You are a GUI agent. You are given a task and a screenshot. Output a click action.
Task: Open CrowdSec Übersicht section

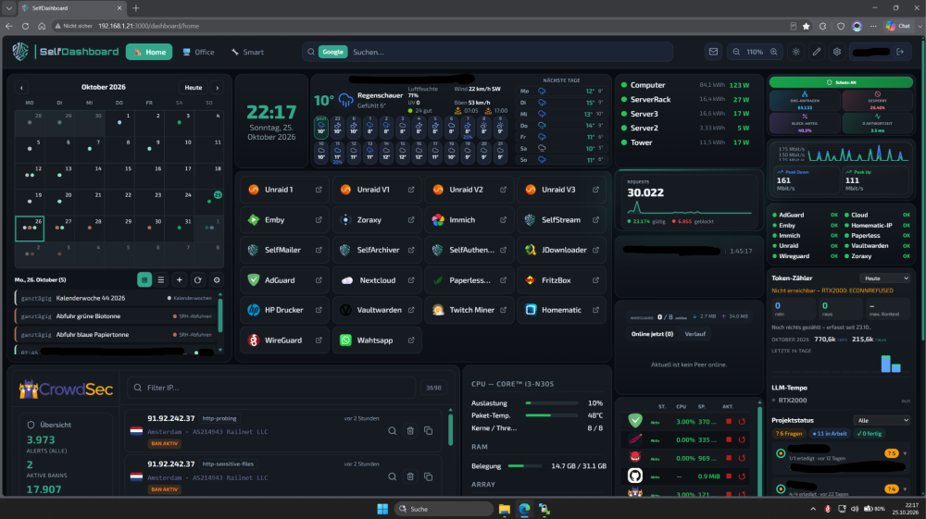49,425
